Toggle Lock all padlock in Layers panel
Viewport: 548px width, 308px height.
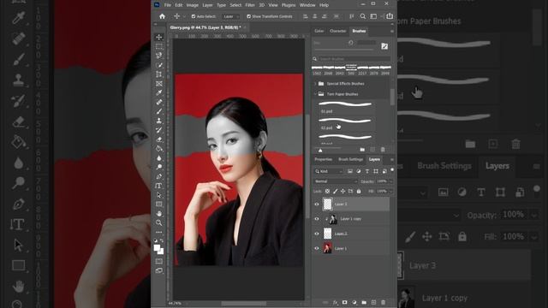pos(359,191)
